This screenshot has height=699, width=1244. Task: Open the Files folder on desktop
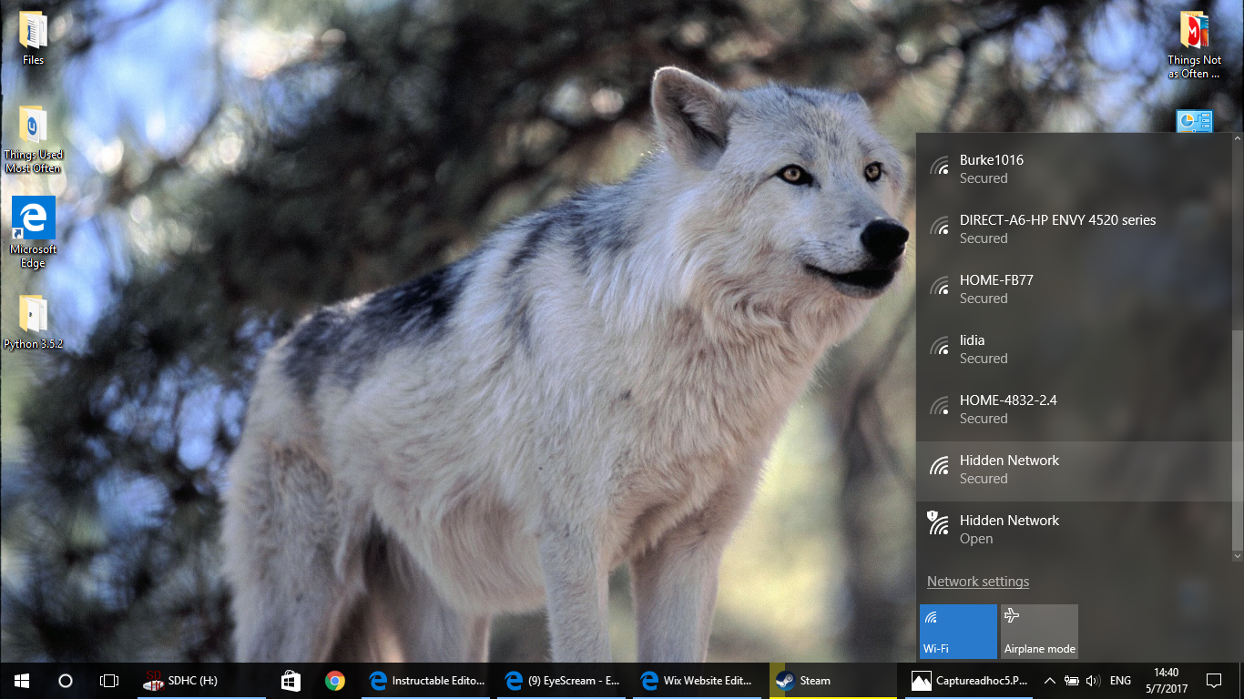click(x=33, y=37)
